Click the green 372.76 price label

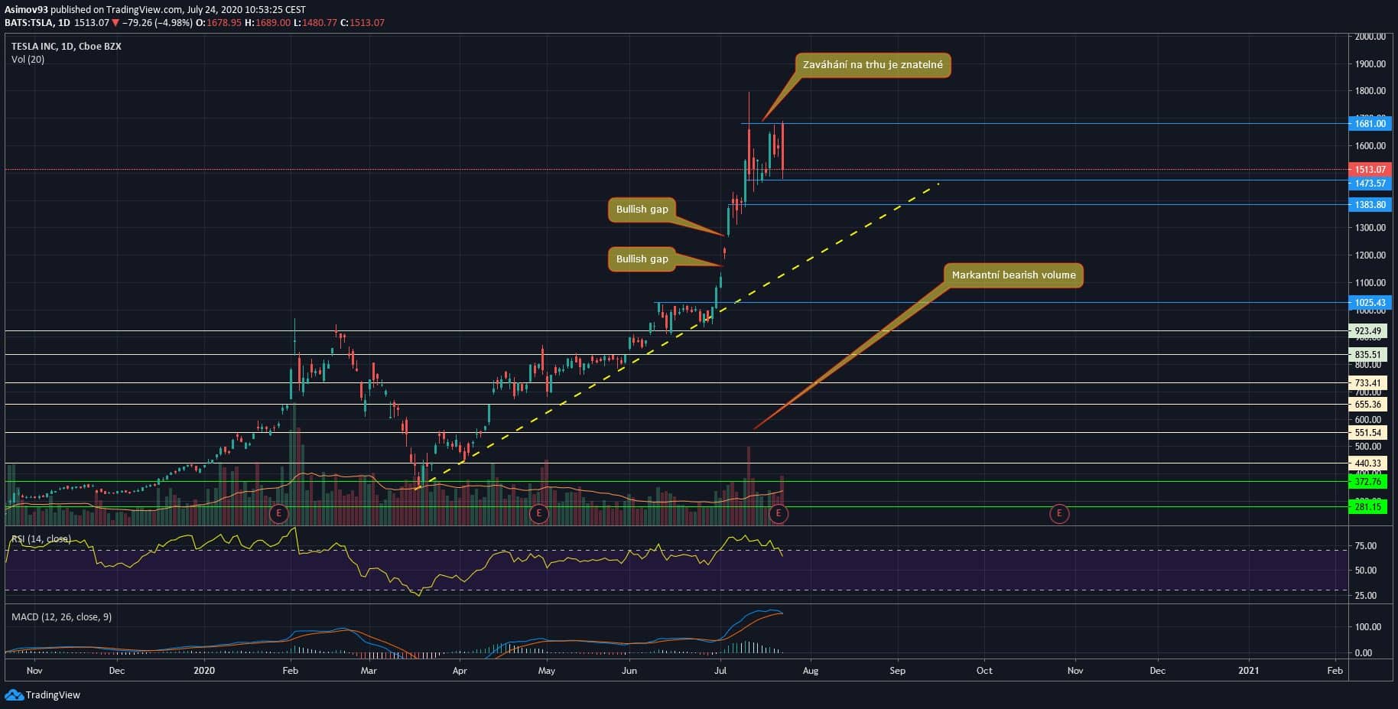tap(1368, 482)
